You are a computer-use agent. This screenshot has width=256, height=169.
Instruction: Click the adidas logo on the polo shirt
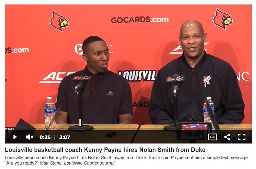tap(110, 93)
